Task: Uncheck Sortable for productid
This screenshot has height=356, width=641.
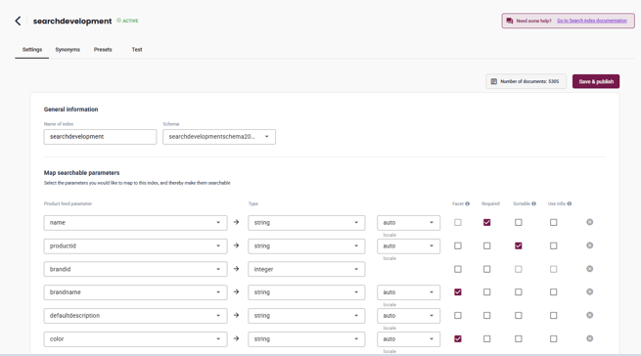Action: pos(519,245)
